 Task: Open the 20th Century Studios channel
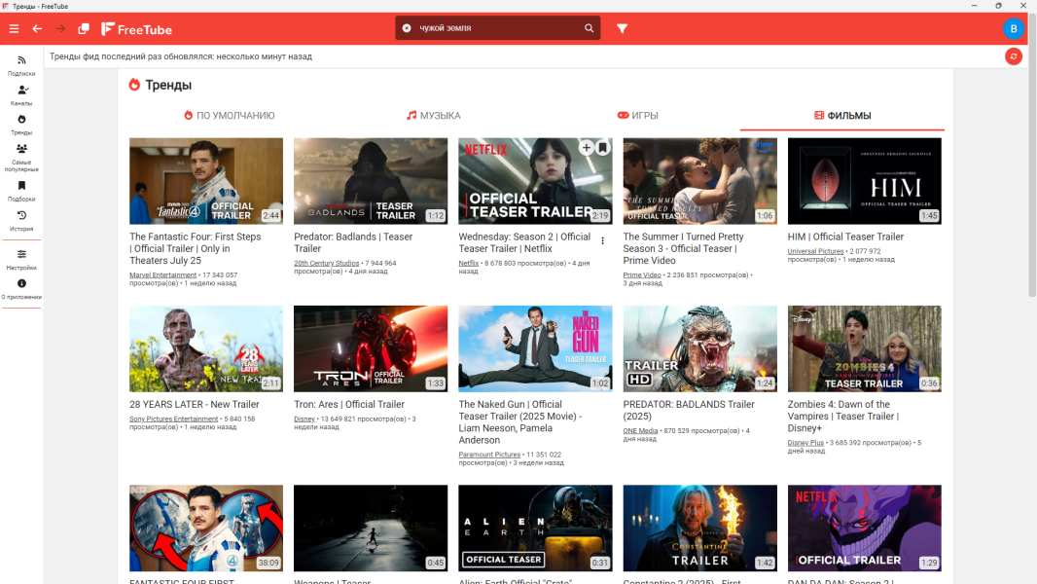[327, 263]
